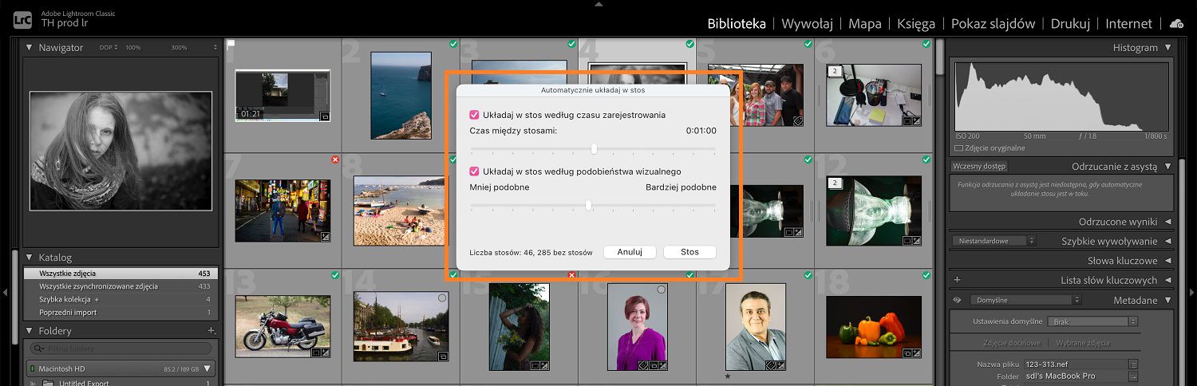This screenshot has width=1197, height=386.
Task: Toggle stacking by capture time checkbox
Action: (474, 115)
